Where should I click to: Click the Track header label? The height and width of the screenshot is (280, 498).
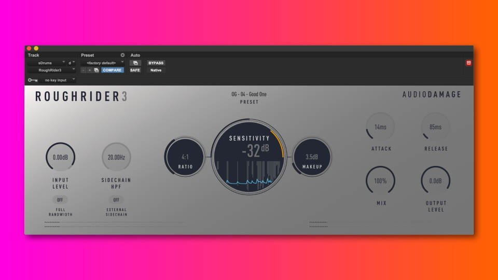(33, 55)
